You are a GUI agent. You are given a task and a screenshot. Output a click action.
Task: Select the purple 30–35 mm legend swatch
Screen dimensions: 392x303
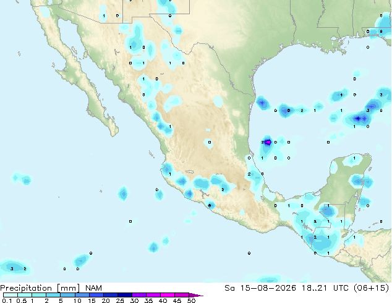pos(139,295)
